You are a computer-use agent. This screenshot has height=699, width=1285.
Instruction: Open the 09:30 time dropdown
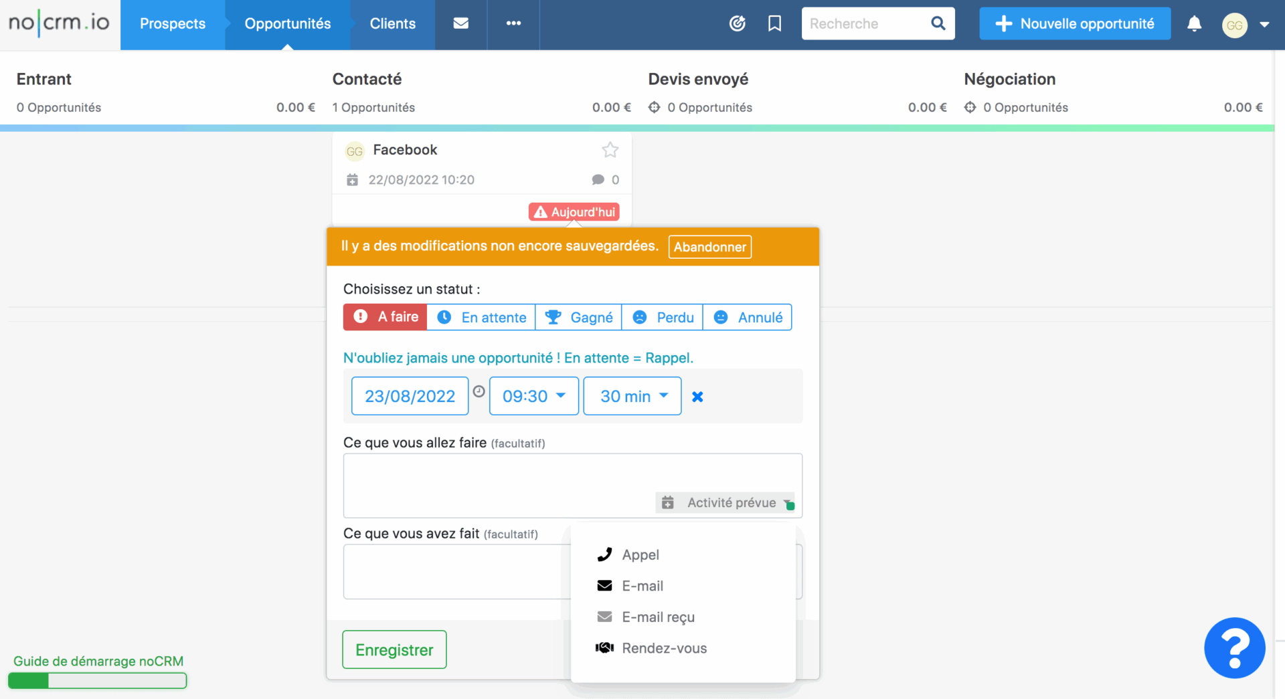(x=534, y=396)
